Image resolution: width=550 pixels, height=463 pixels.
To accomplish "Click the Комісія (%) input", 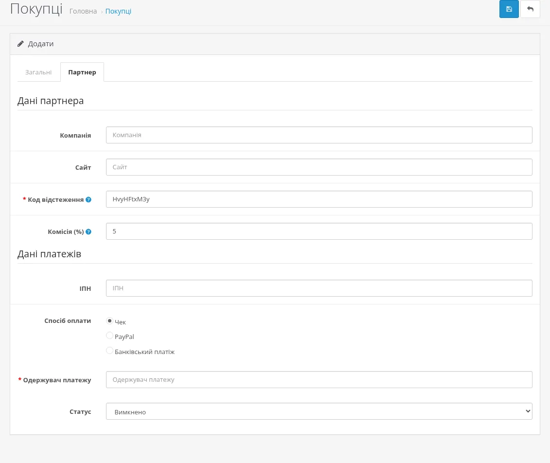I will pyautogui.click(x=319, y=231).
